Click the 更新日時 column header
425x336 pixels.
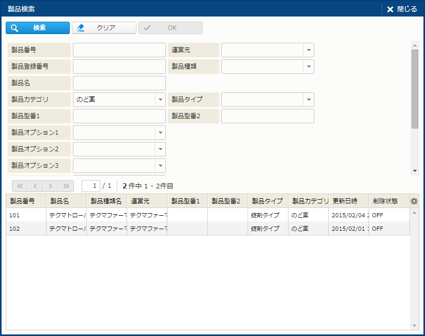(x=348, y=201)
